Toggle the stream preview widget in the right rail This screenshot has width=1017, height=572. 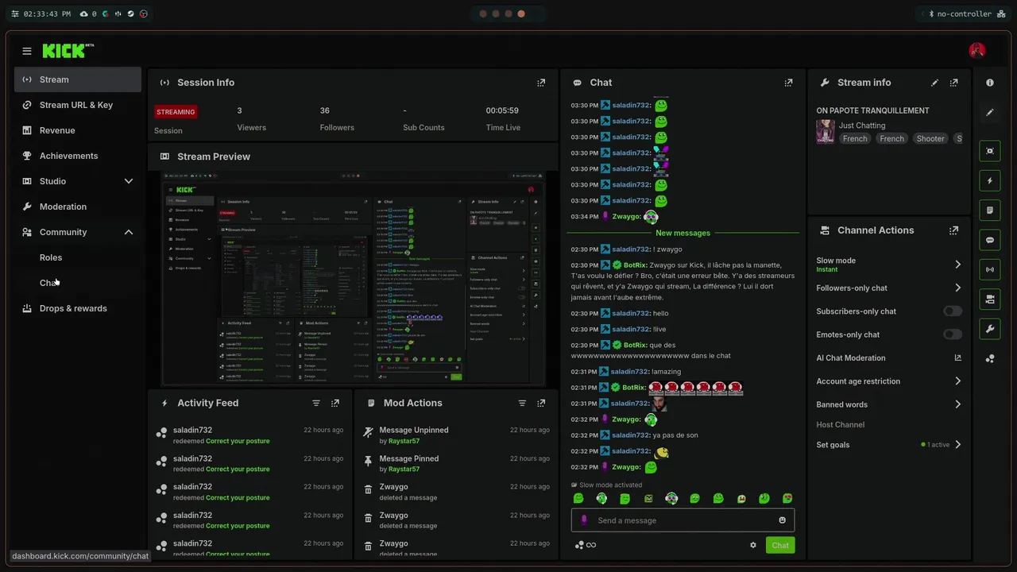(x=990, y=151)
